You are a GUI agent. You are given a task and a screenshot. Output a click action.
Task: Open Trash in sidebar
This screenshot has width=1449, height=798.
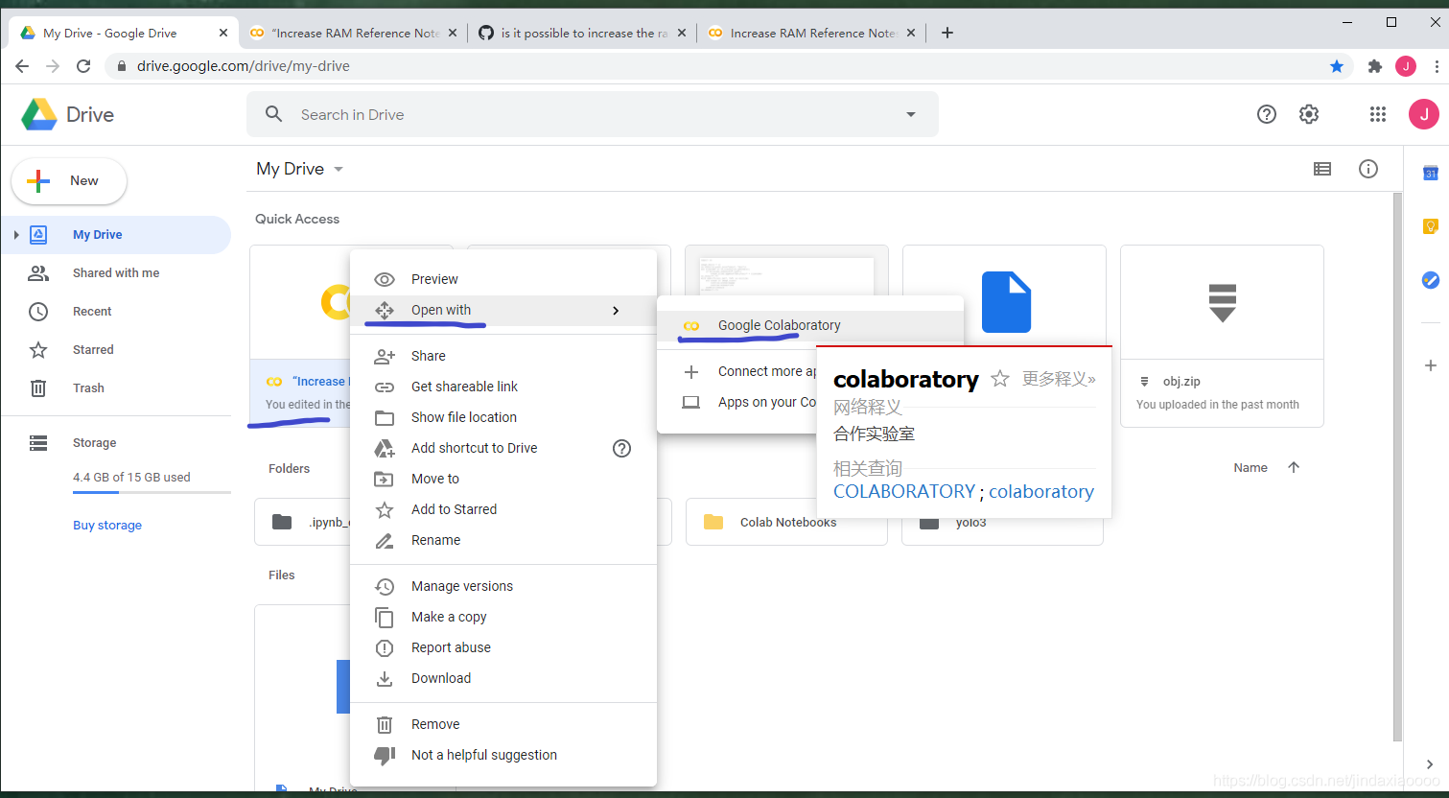(116, 388)
